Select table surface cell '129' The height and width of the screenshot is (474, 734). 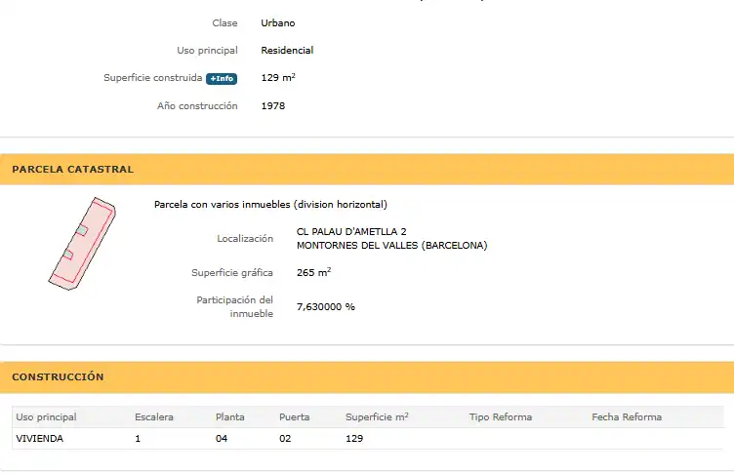[x=354, y=439]
